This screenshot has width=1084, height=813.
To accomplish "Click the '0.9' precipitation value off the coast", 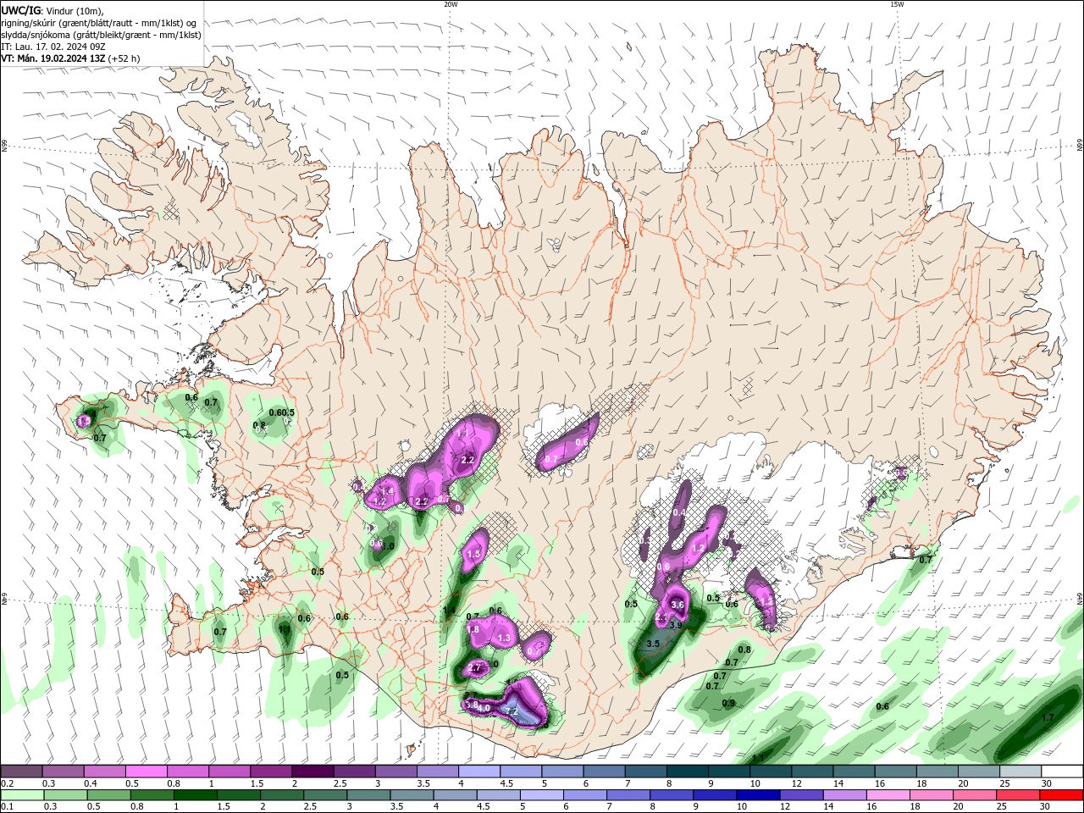I will point(728,703).
